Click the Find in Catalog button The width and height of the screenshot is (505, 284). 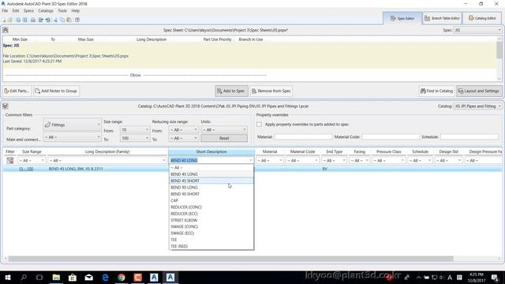[x=436, y=92]
